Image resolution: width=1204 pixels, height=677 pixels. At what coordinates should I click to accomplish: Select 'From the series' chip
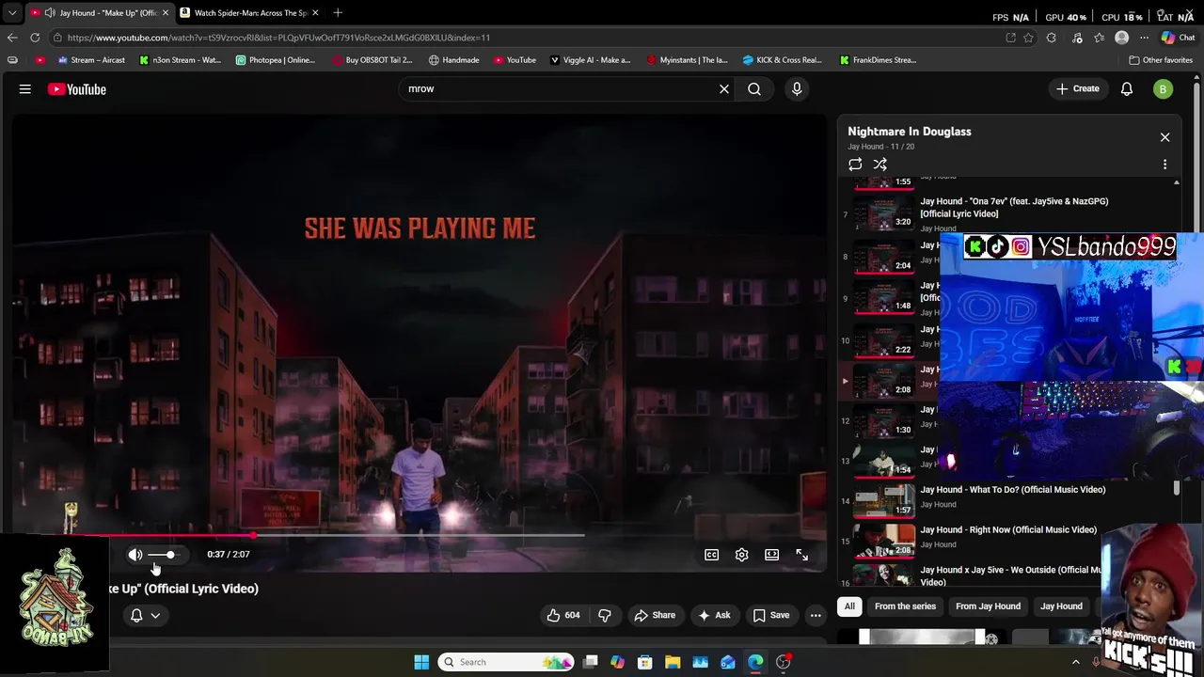tap(905, 606)
